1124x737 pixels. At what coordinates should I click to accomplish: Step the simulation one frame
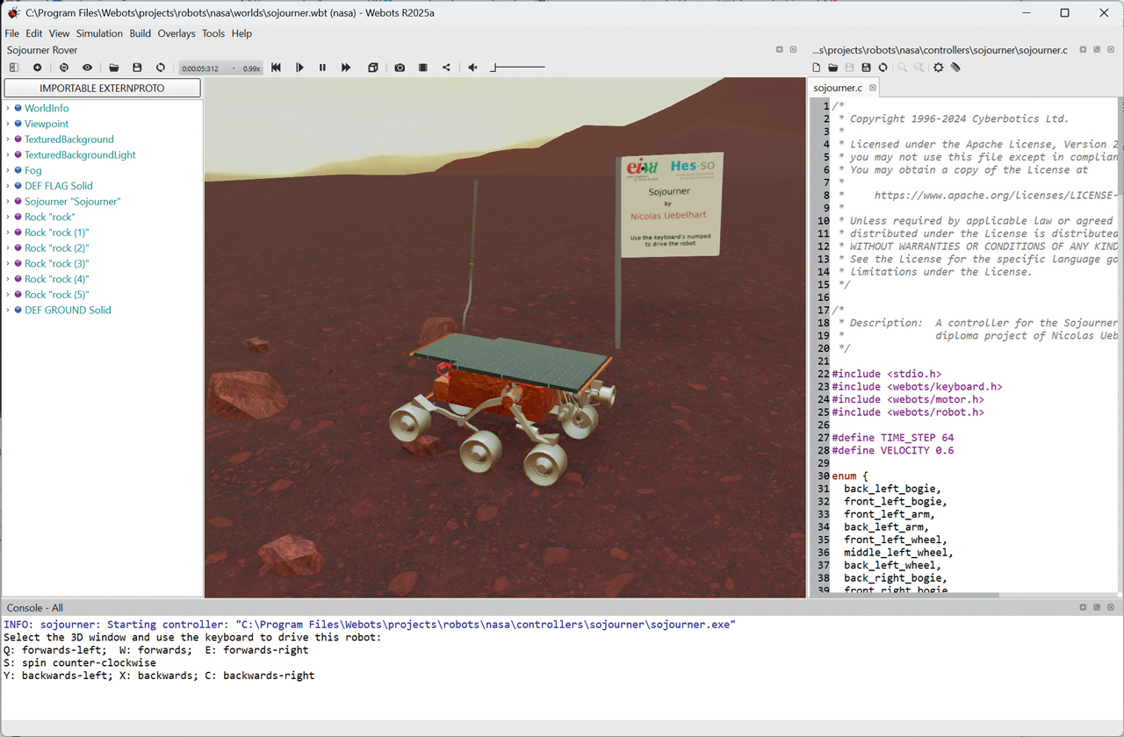coord(299,68)
